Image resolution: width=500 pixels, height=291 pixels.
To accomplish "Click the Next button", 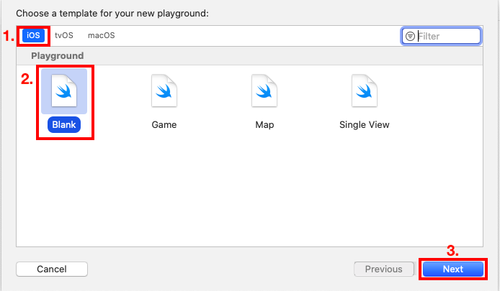I will click(452, 269).
